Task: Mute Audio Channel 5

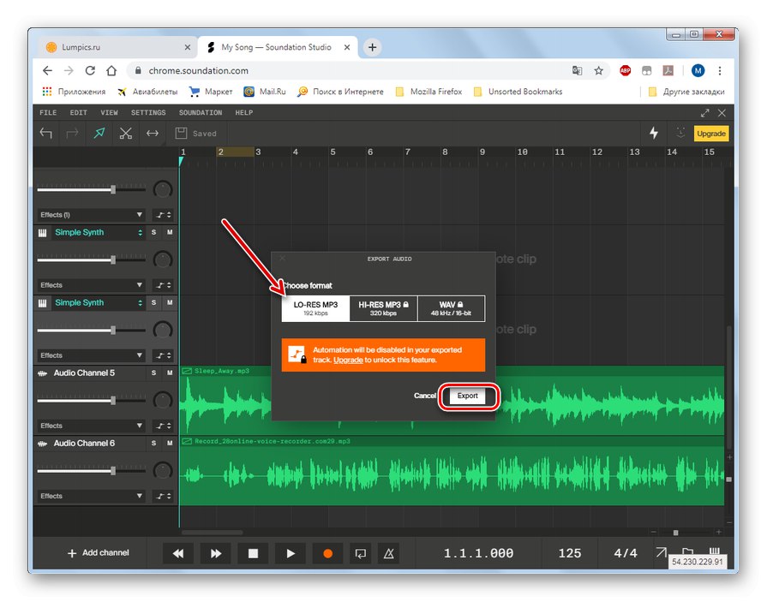Action: [x=170, y=373]
